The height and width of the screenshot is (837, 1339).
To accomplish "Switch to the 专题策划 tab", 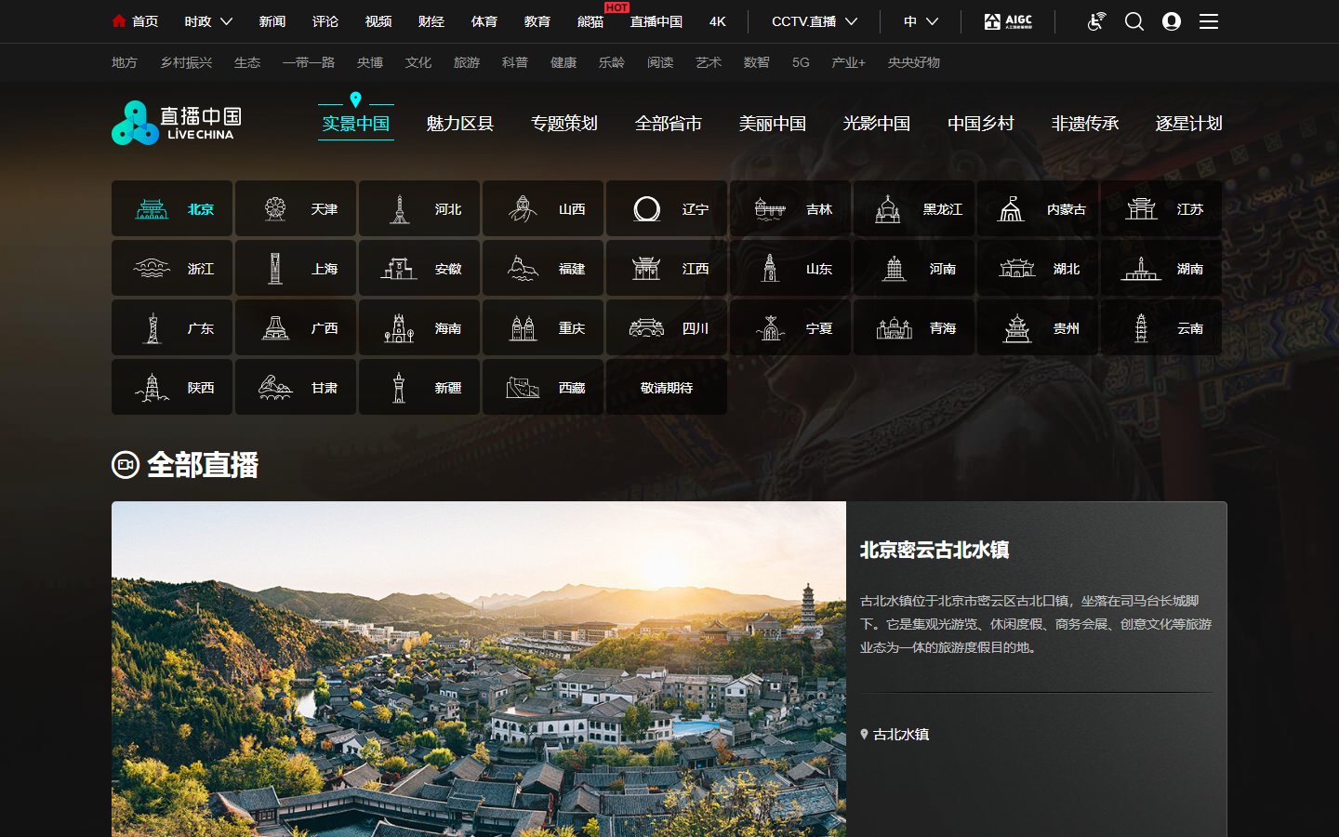I will [x=563, y=124].
